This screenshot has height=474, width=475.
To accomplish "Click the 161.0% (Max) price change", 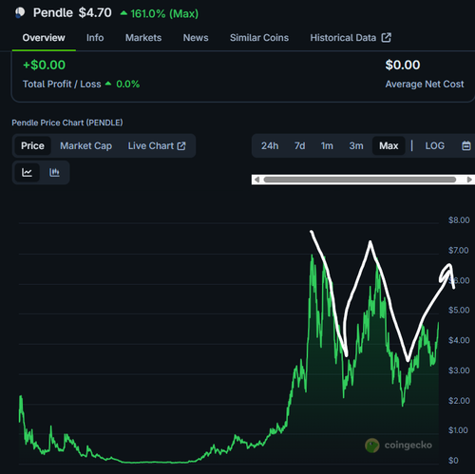I will pos(160,13).
